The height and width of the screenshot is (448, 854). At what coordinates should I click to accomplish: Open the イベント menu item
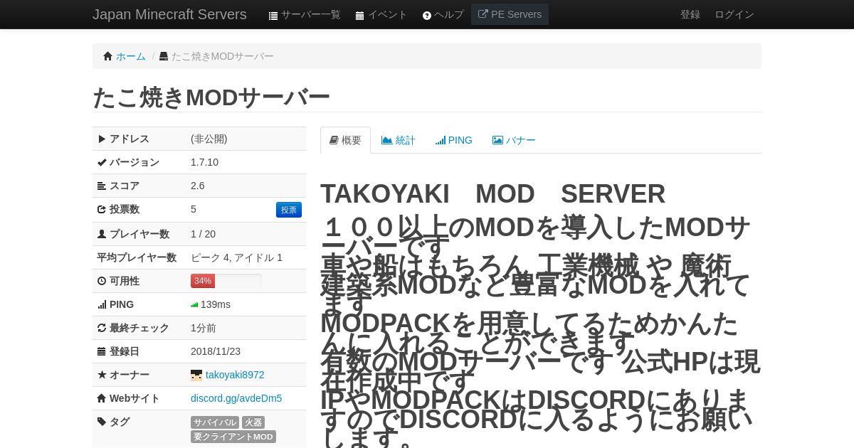[381, 14]
